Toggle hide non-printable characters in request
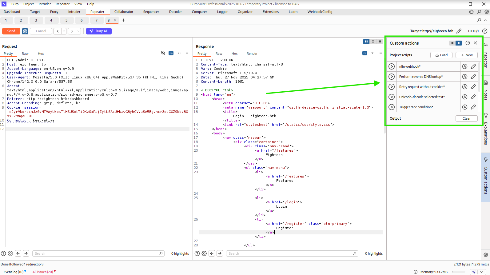Image resolution: width=490 pixels, height=275 pixels. click(x=163, y=53)
